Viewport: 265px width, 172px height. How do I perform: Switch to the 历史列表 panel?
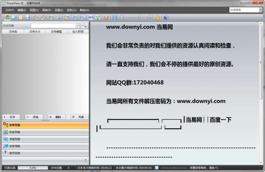pos(45,132)
